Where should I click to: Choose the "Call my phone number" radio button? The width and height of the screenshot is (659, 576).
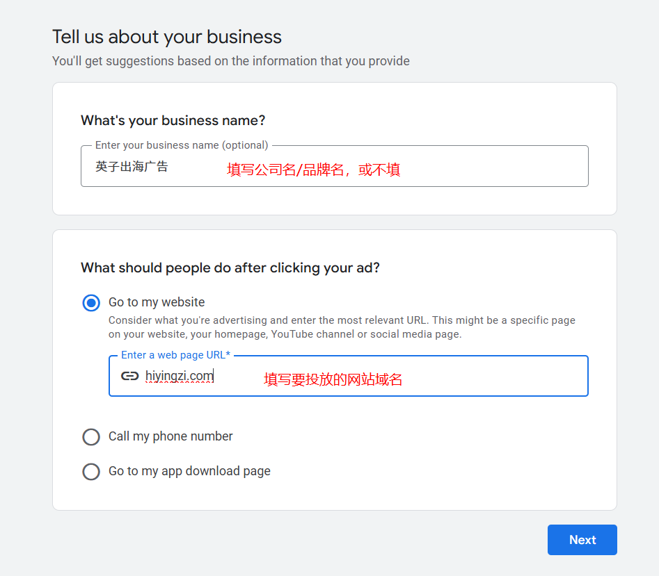click(91, 436)
